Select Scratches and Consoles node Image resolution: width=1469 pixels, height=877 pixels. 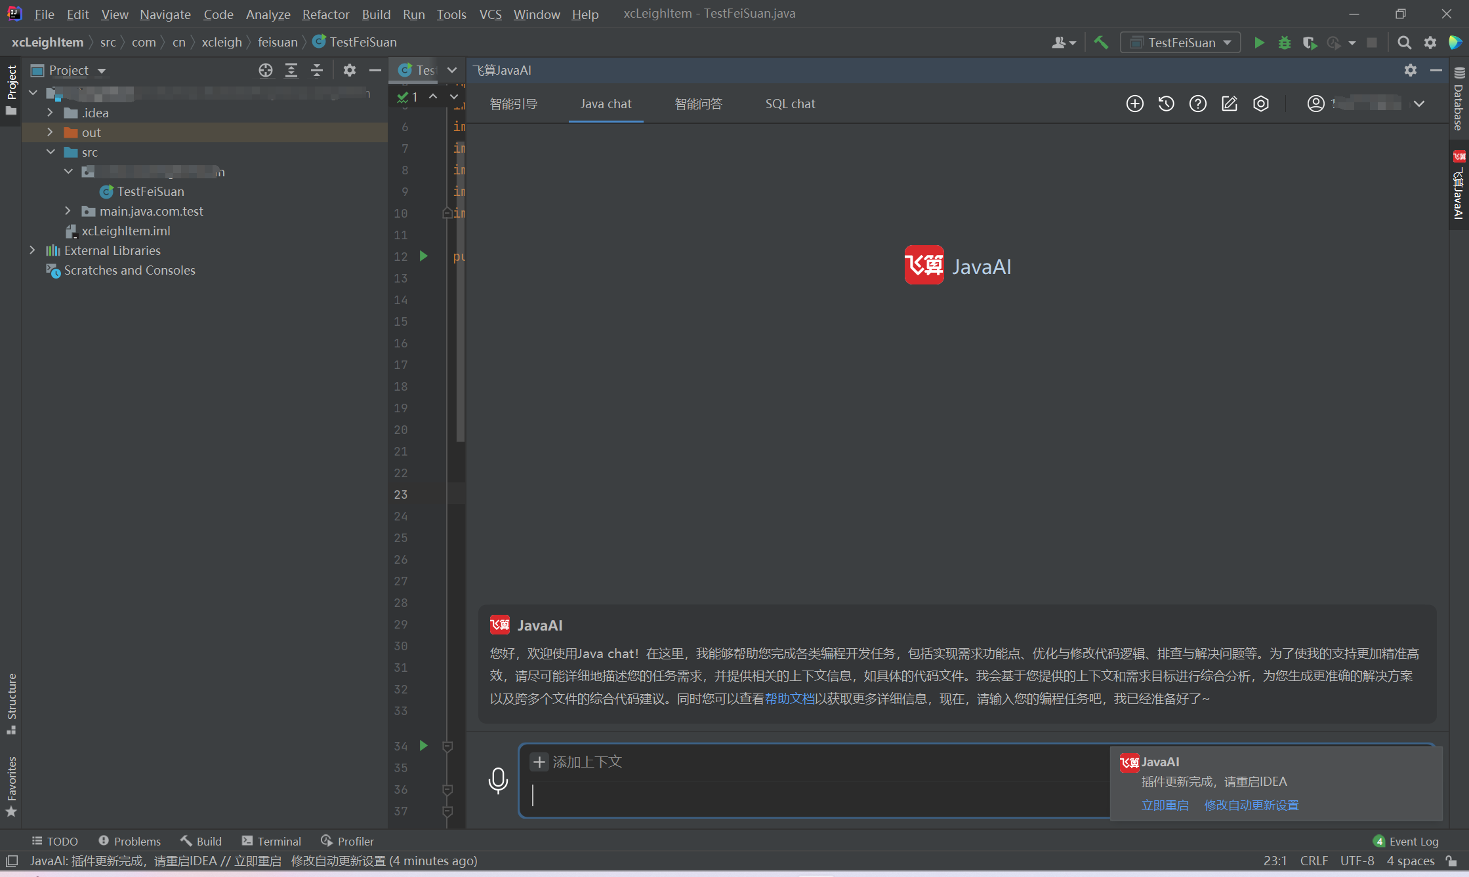[x=129, y=270]
